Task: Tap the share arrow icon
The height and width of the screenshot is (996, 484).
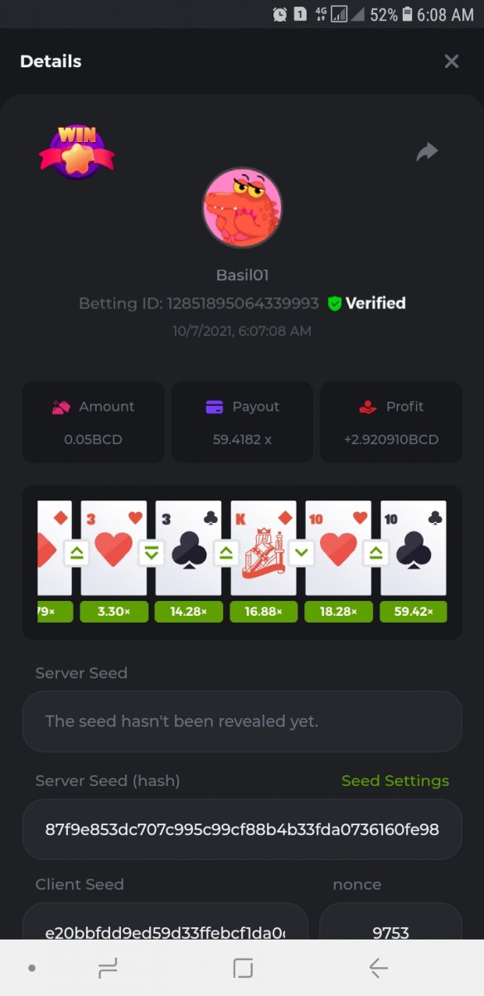Action: [x=427, y=152]
